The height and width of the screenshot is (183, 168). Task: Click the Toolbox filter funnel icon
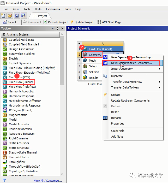pyautogui.click(x=4, y=180)
